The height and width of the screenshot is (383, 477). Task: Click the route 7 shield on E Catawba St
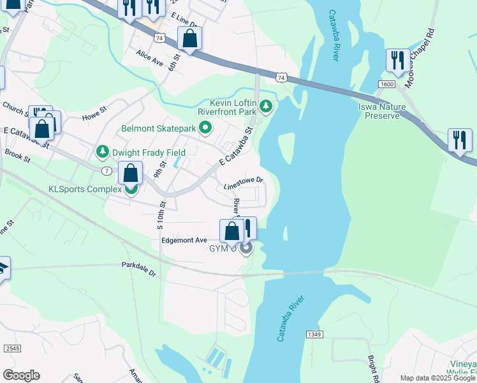(x=106, y=171)
